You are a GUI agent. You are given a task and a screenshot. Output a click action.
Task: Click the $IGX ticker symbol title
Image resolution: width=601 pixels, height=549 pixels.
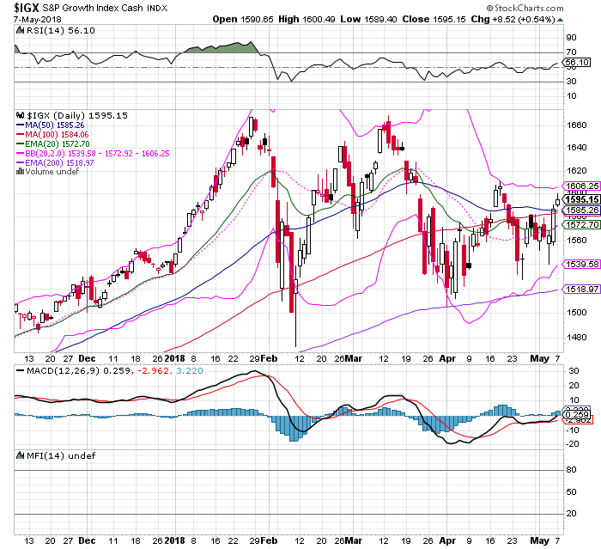pyautogui.click(x=26, y=8)
